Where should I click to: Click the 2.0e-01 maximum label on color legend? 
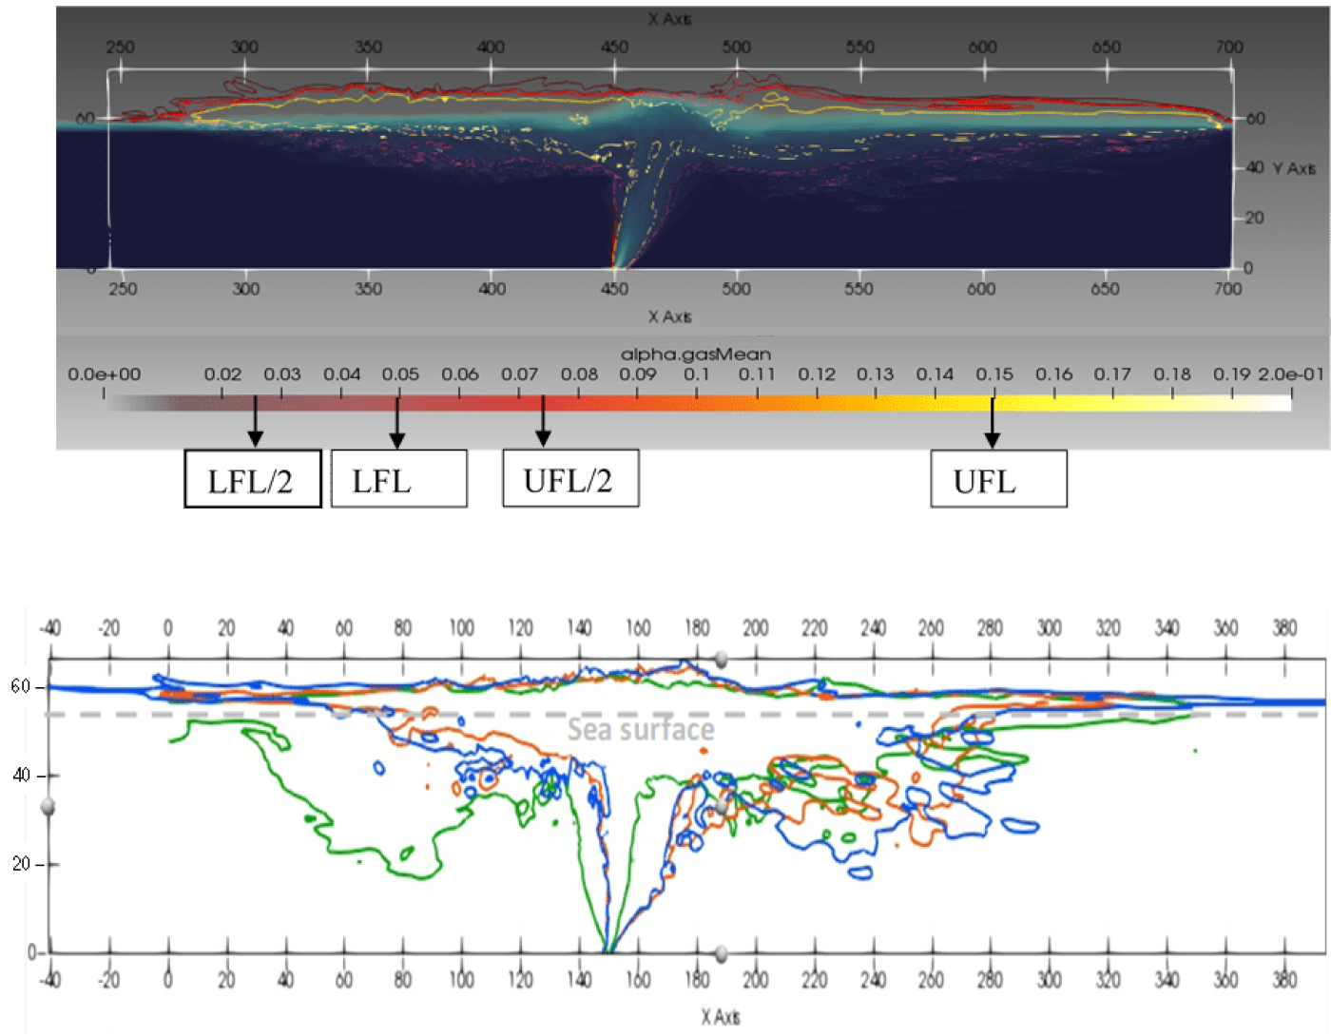point(1290,374)
